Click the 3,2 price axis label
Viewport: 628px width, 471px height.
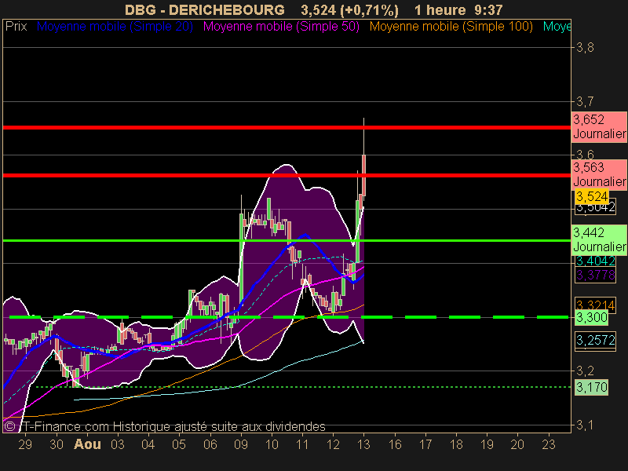[x=585, y=371]
